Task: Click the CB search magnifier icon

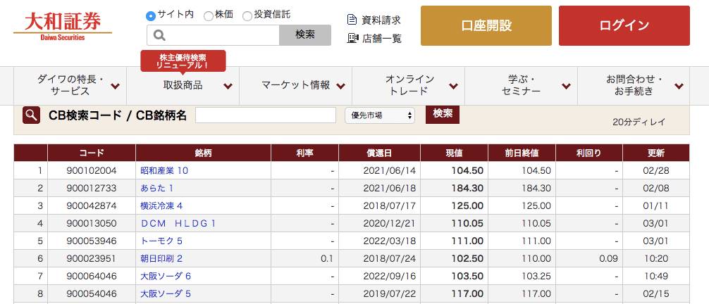Action: tap(31, 115)
